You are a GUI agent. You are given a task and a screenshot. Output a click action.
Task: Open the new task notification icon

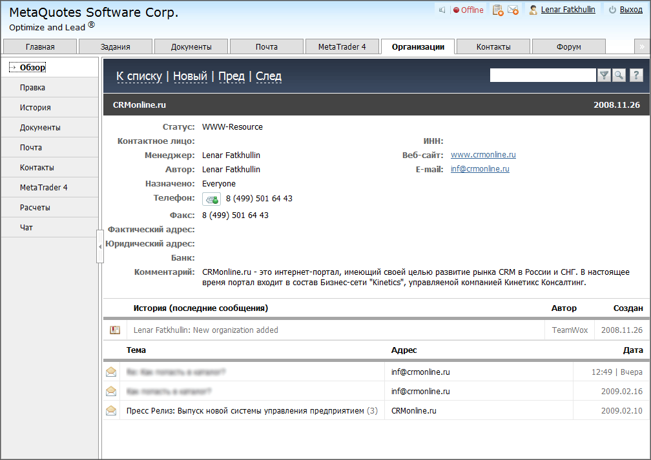497,10
